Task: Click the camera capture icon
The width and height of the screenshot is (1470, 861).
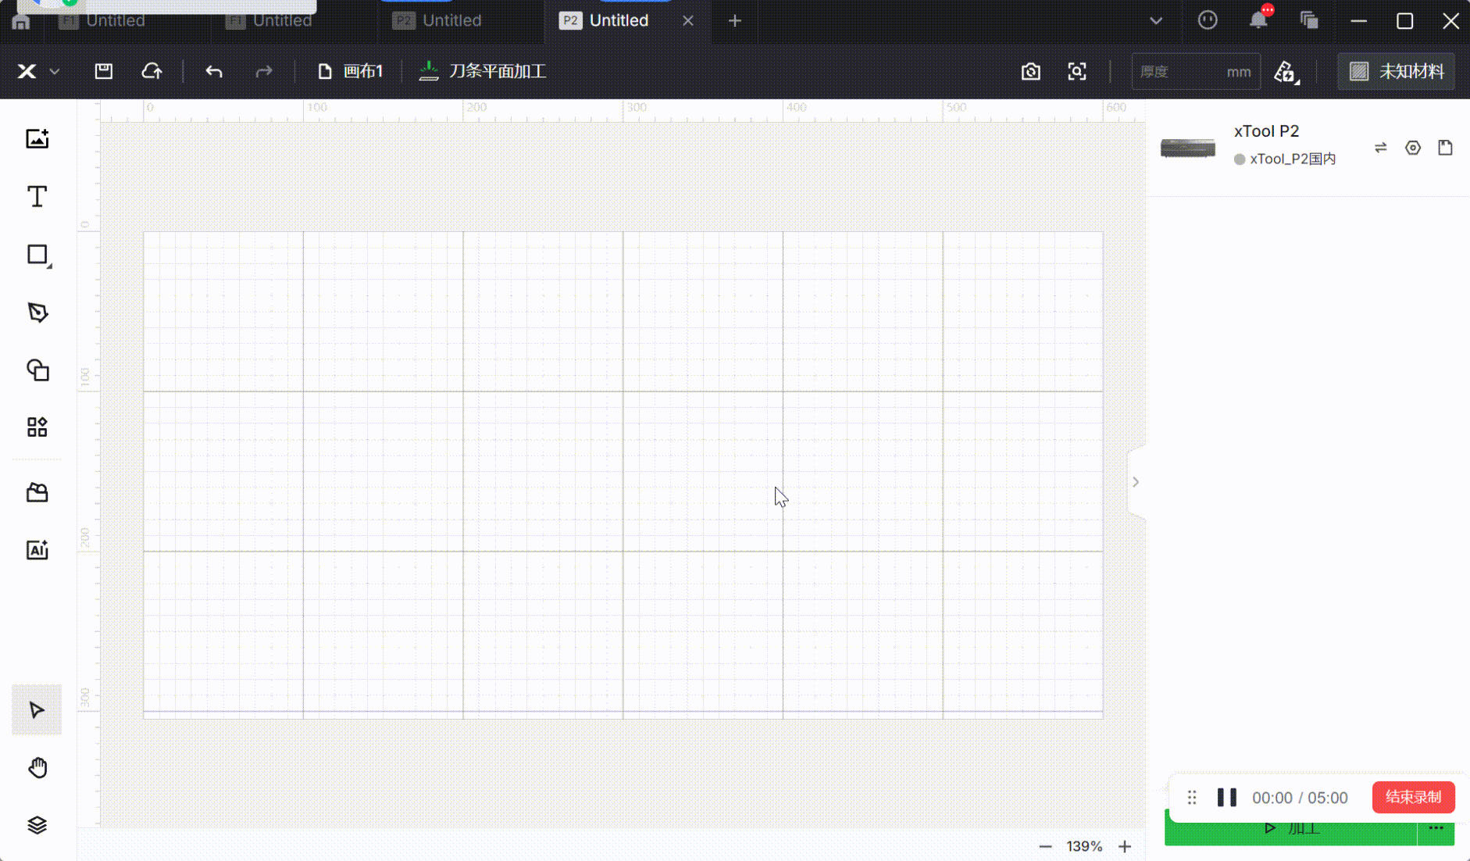Action: (1030, 72)
